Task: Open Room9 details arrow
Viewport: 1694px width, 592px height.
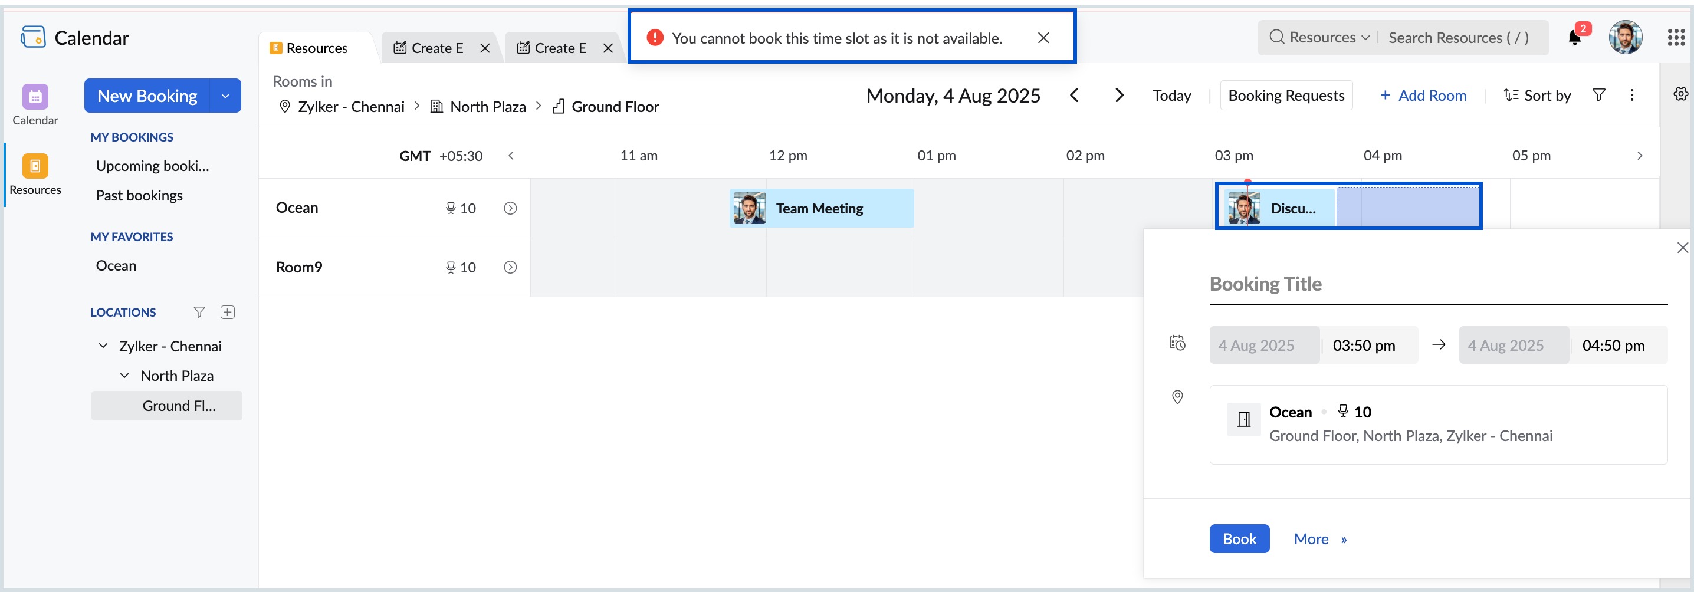Action: [x=510, y=268]
